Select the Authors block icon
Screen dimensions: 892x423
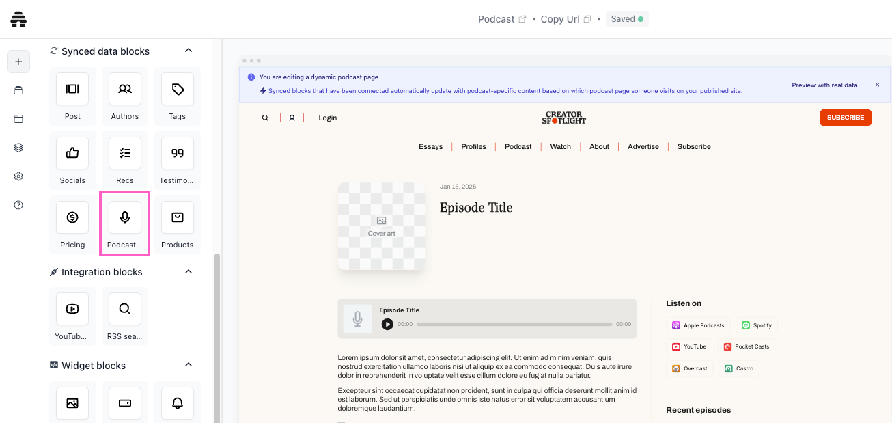click(125, 90)
